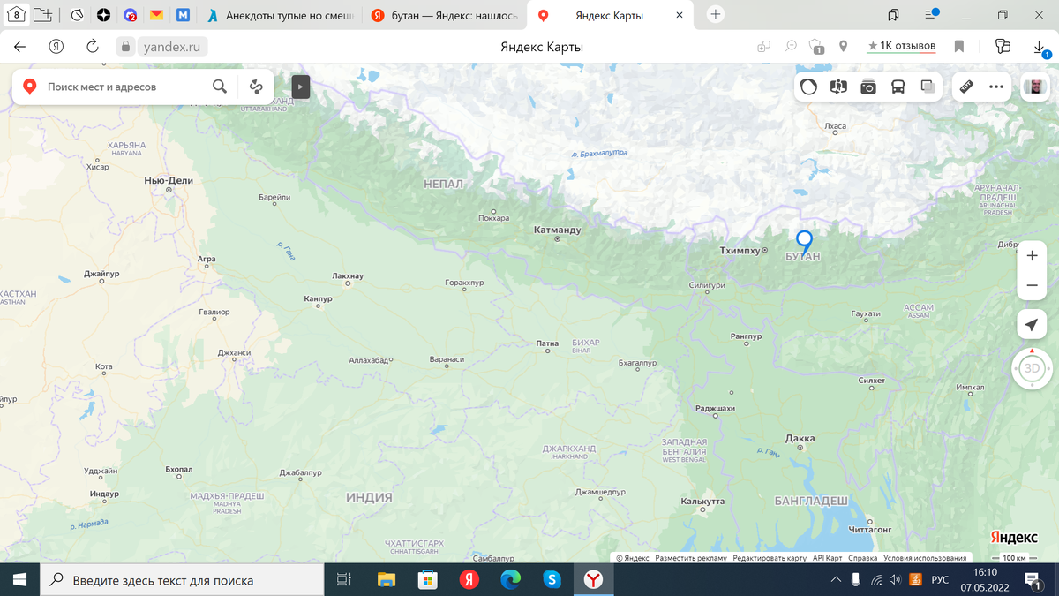This screenshot has width=1059, height=596.
Task: Open browser bookmarks panel icon
Action: click(894, 15)
